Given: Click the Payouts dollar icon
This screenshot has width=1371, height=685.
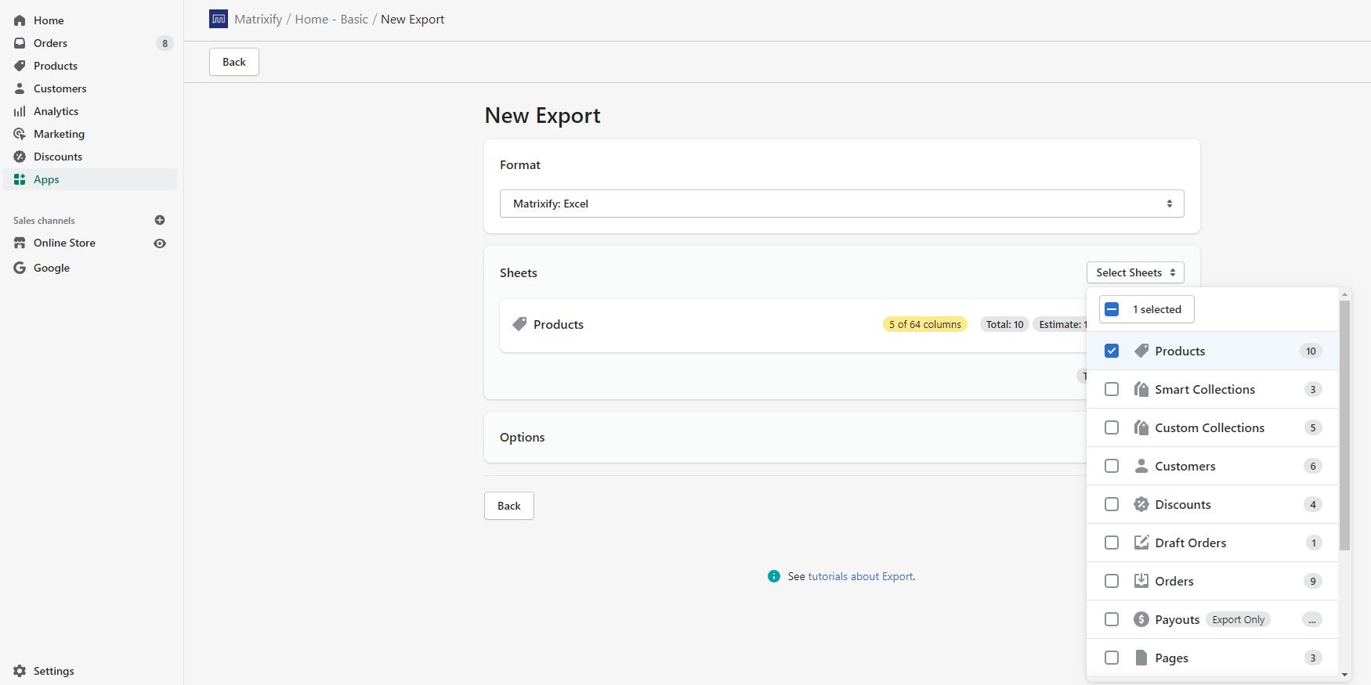Looking at the screenshot, I should point(1141,619).
